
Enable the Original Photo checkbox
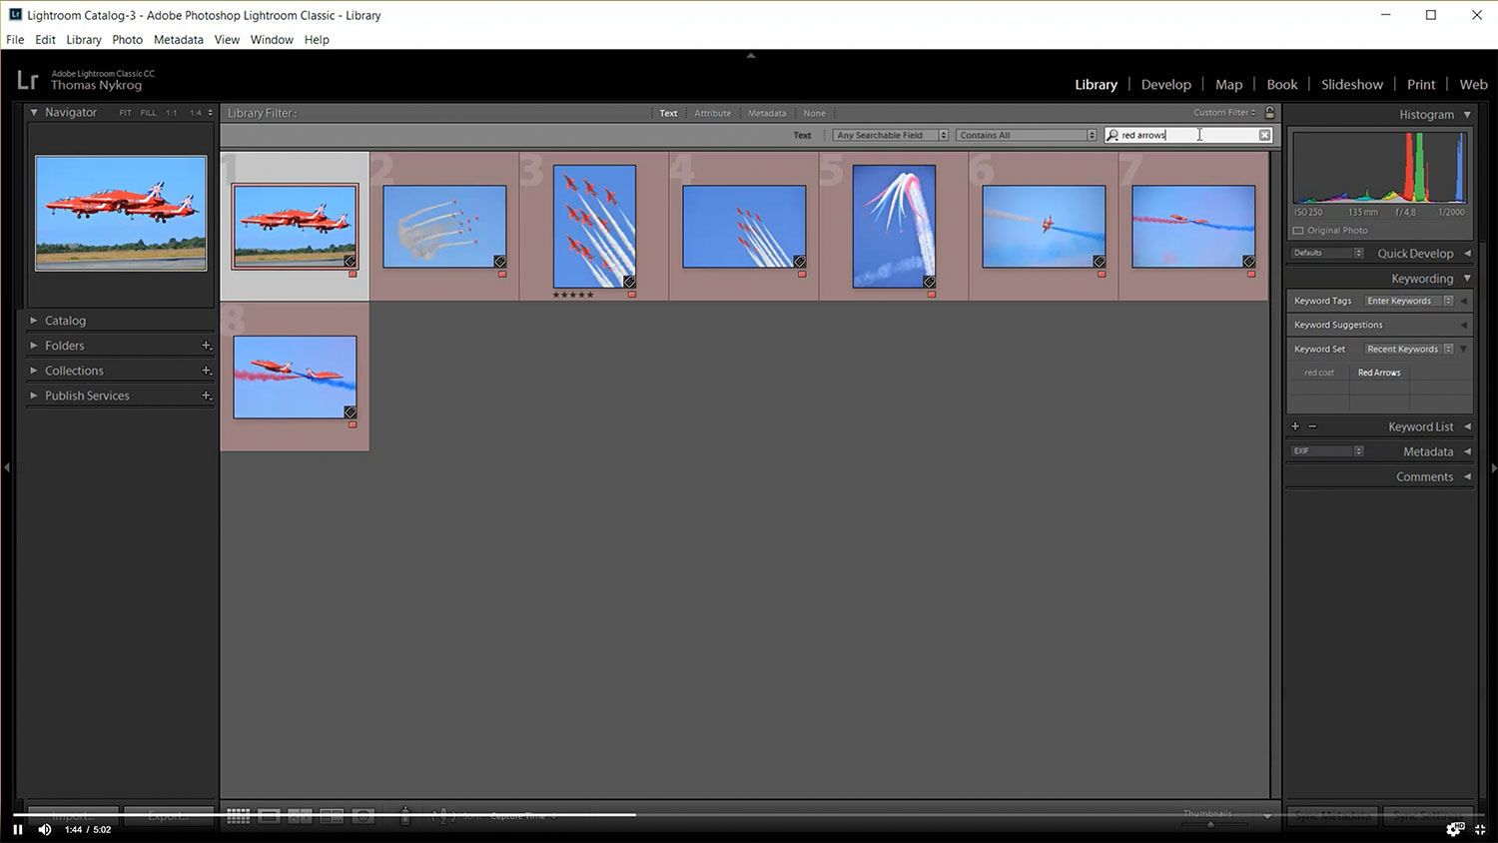pos(1298,231)
